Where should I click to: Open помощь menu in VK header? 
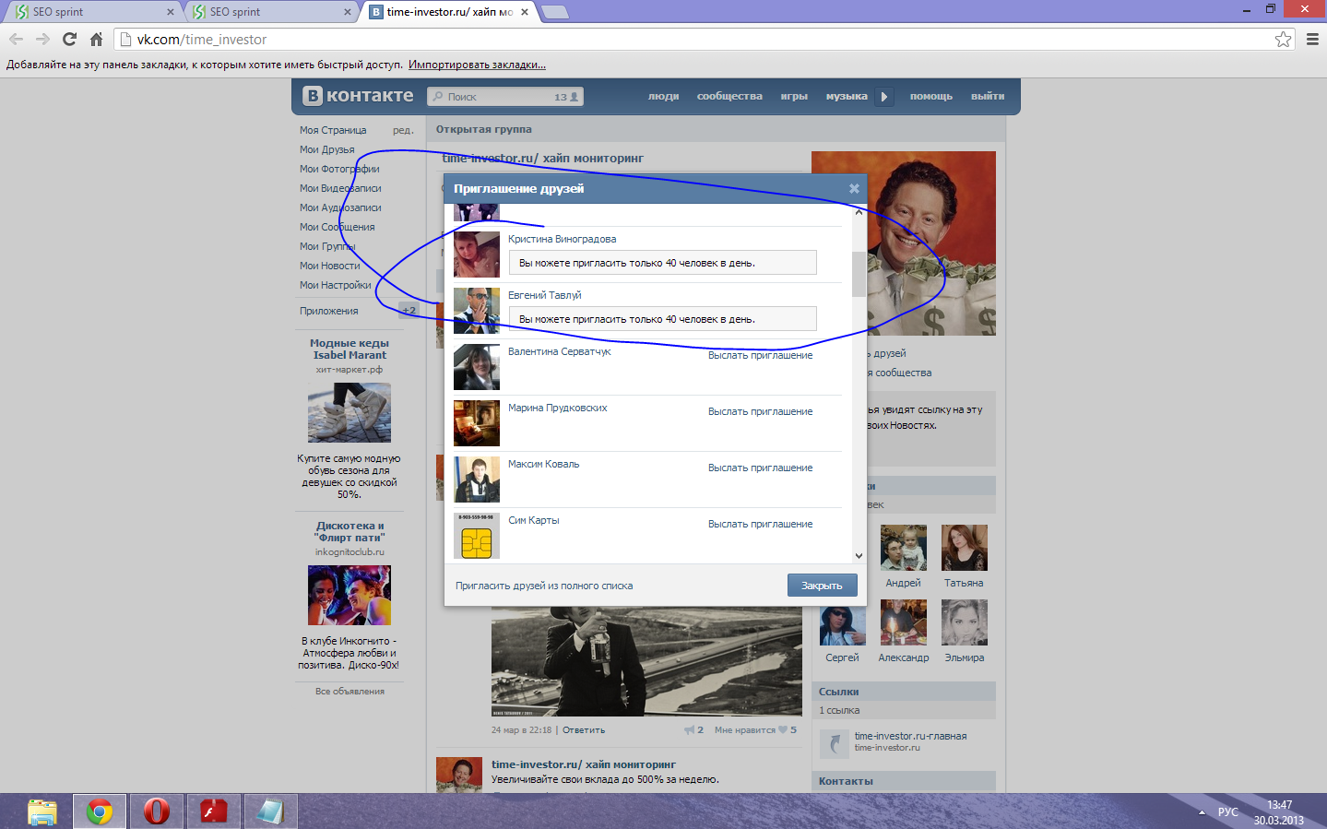pyautogui.click(x=931, y=97)
